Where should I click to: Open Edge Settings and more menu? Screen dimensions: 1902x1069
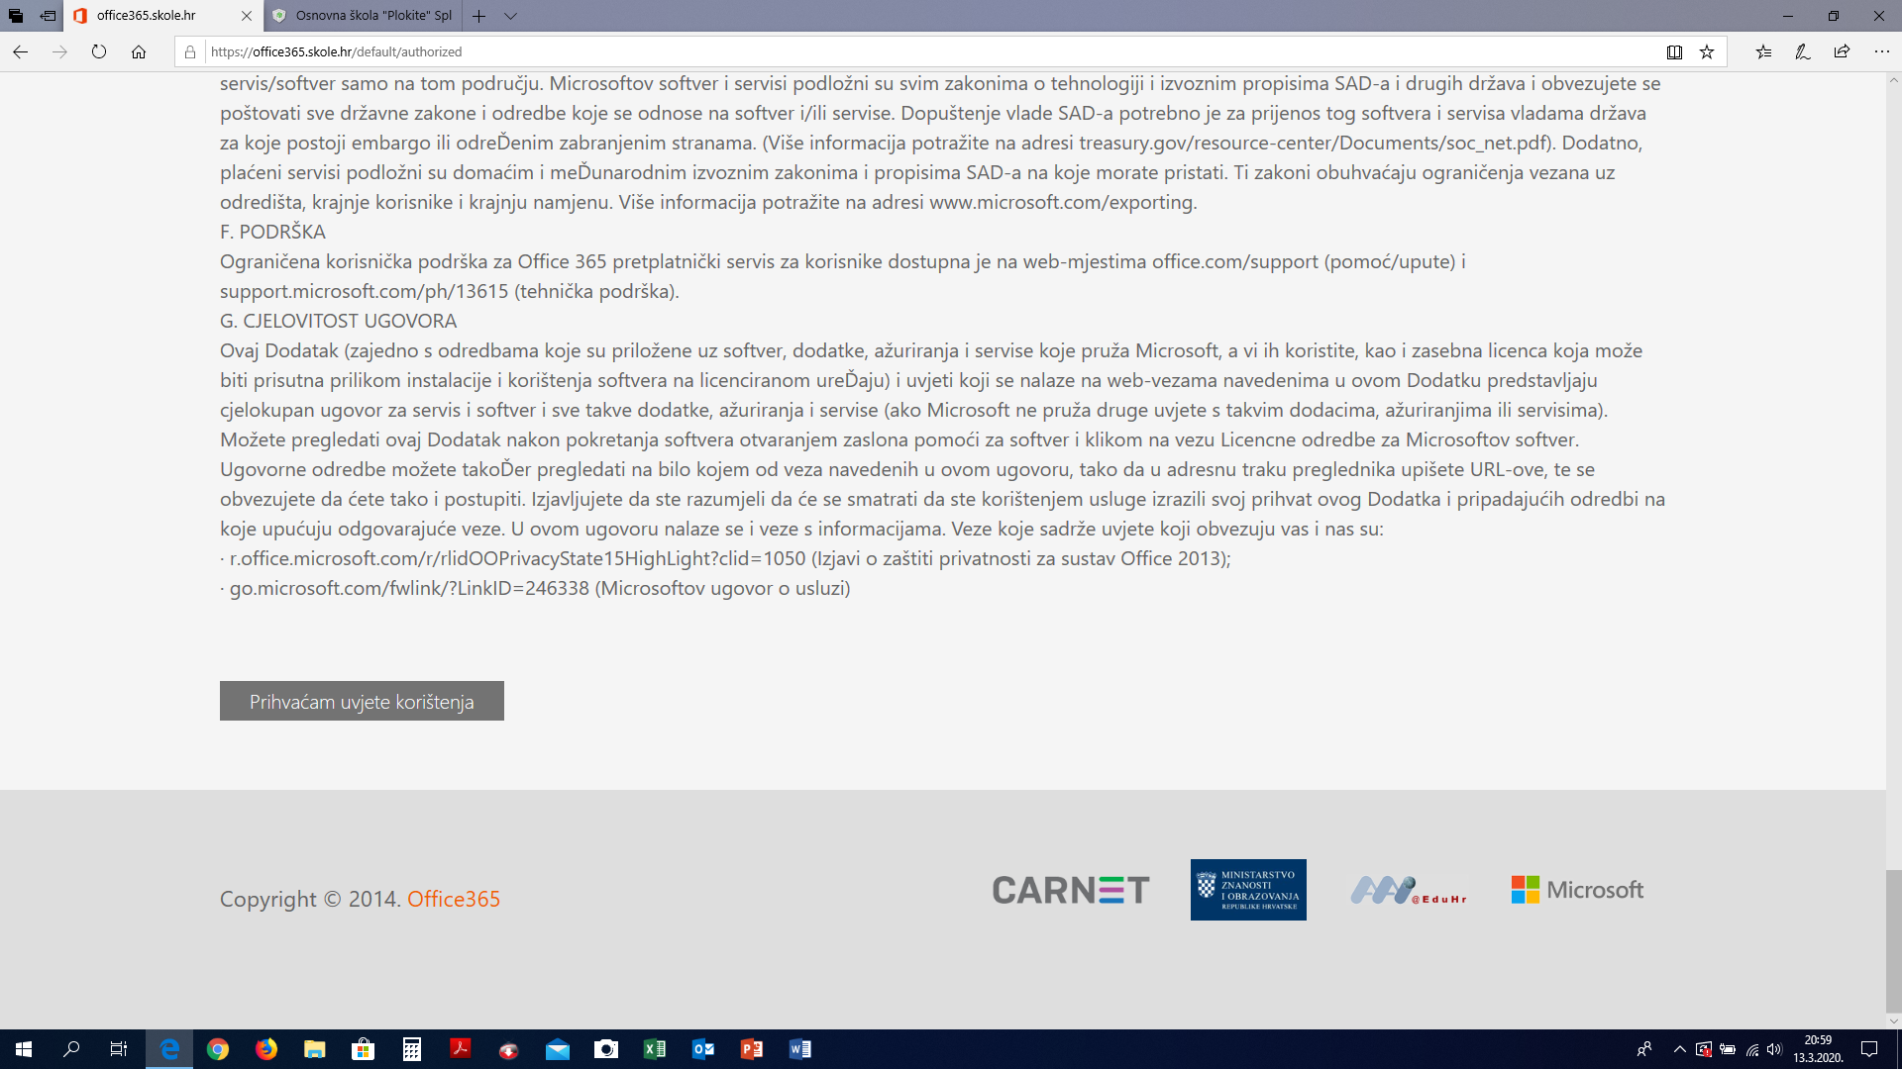1881,52
